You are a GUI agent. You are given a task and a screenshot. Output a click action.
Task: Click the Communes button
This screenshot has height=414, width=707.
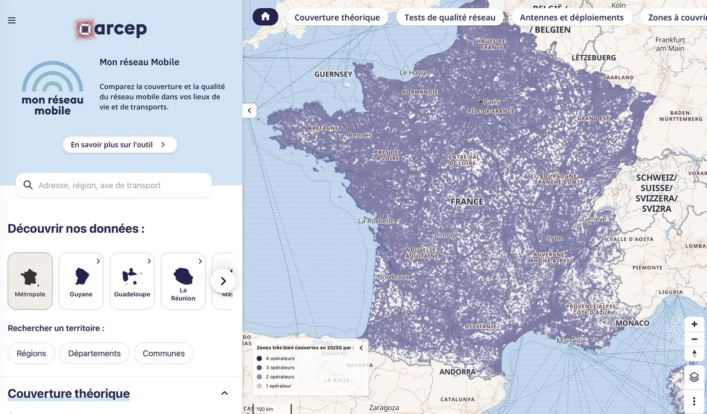[x=164, y=353]
